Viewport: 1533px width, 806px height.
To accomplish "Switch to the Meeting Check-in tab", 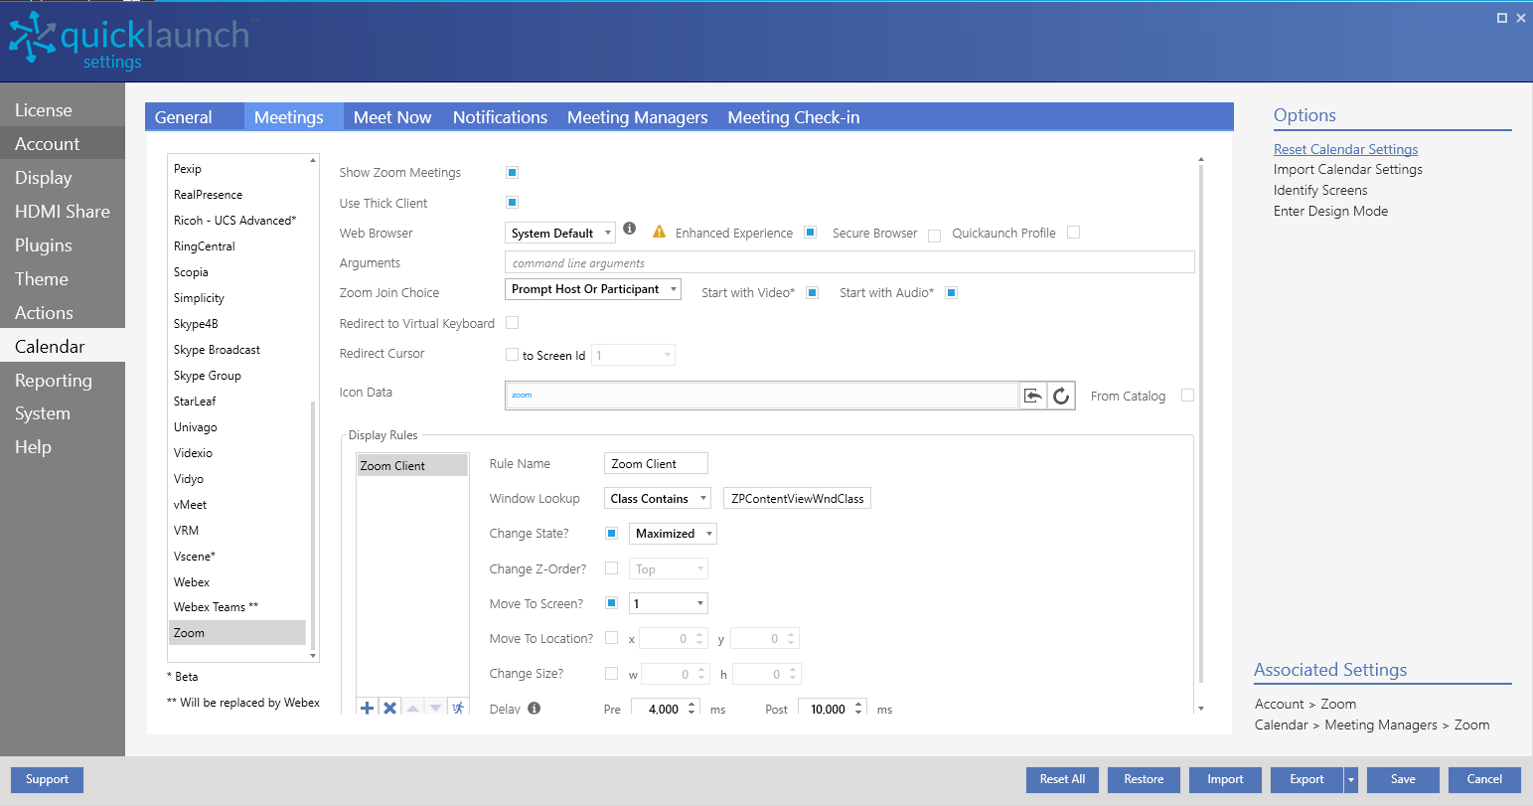I will pos(793,117).
